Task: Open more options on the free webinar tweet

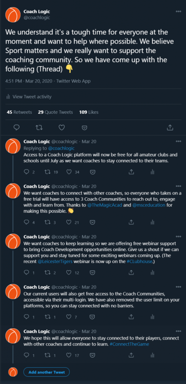Action: coord(179,237)
